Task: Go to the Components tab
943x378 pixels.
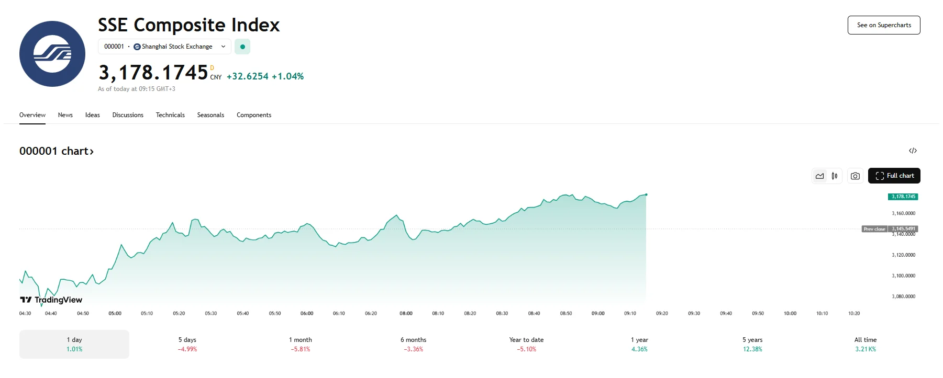Action: pos(254,115)
